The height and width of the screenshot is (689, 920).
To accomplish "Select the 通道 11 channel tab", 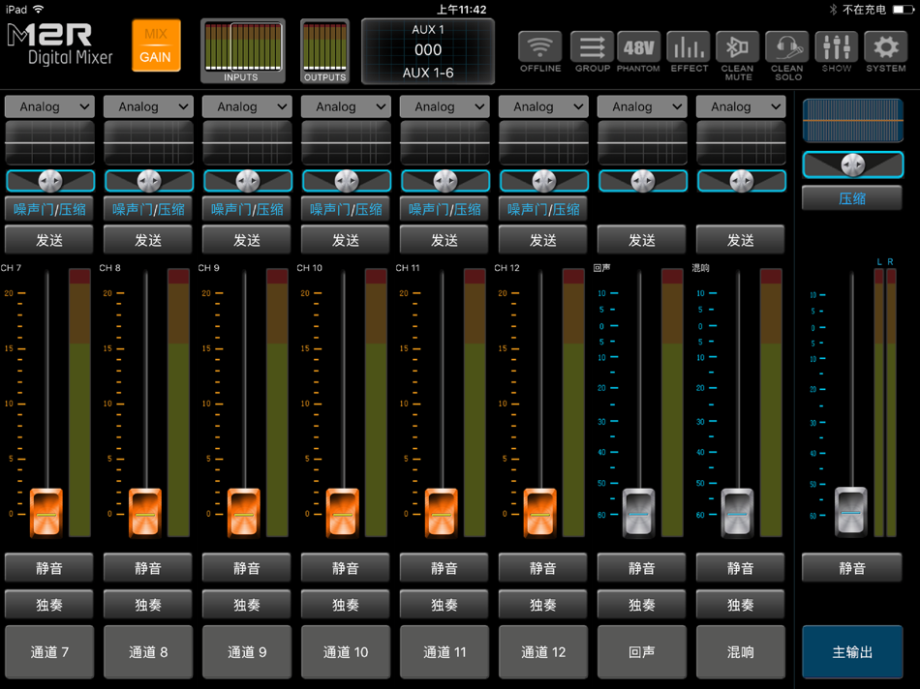I will coord(445,652).
